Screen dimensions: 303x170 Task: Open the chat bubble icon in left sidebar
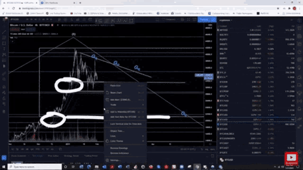click(4, 158)
